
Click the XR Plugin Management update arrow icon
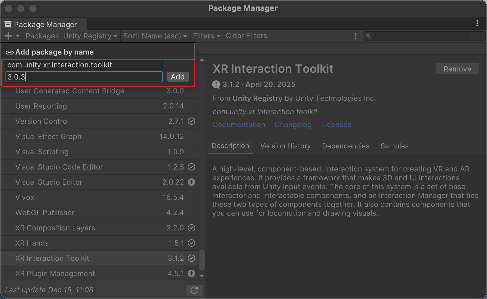[x=191, y=273]
